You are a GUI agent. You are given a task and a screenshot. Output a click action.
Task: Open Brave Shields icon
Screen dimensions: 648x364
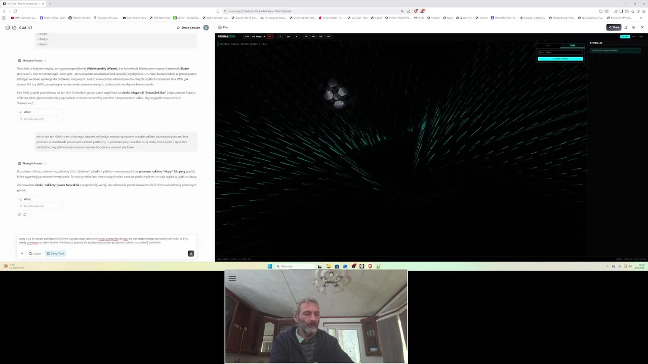[416, 11]
